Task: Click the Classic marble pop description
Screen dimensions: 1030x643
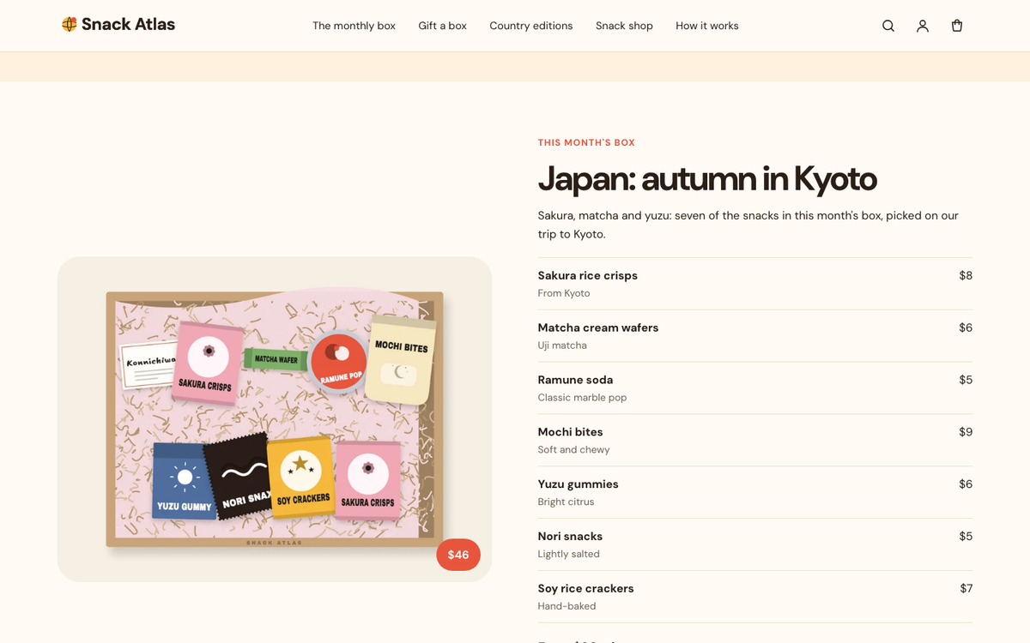Action: [x=583, y=398]
